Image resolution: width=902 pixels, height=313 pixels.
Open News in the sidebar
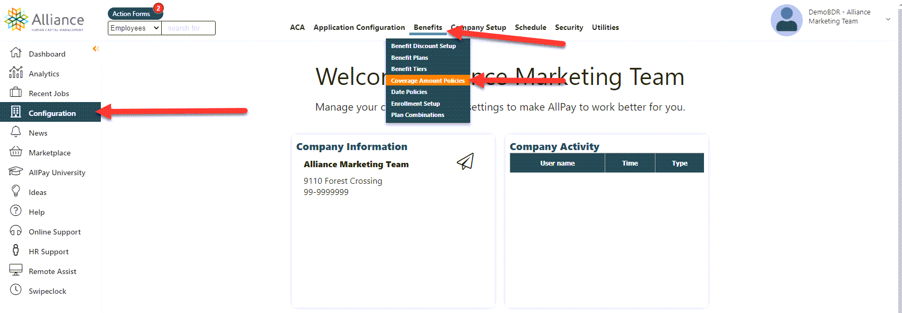(x=38, y=133)
